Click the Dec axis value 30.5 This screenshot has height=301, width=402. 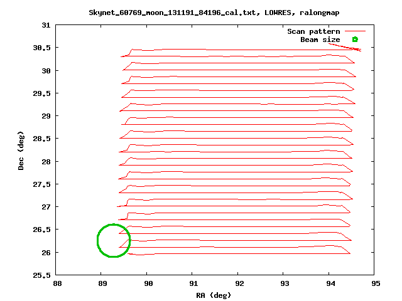42,48
